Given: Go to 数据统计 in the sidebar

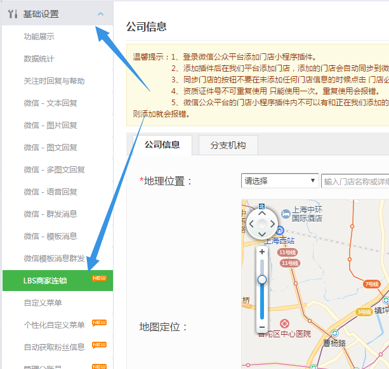Looking at the screenshot, I should pos(39,59).
